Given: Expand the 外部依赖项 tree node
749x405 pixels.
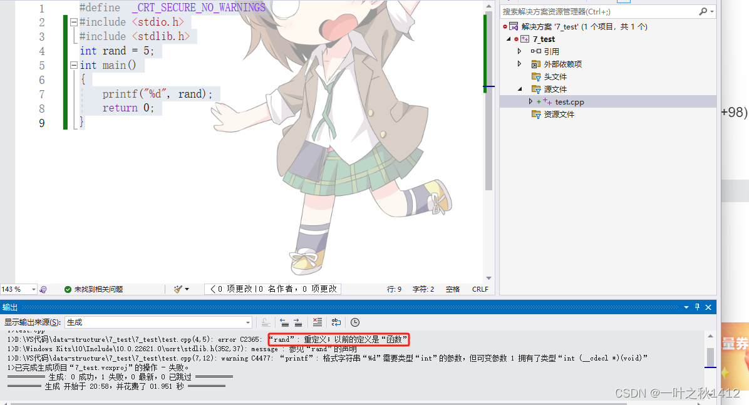Looking at the screenshot, I should click(x=519, y=63).
